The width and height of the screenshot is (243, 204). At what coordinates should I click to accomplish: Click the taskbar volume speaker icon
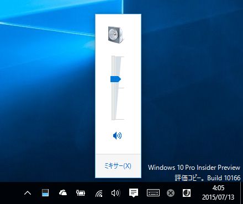(x=116, y=193)
